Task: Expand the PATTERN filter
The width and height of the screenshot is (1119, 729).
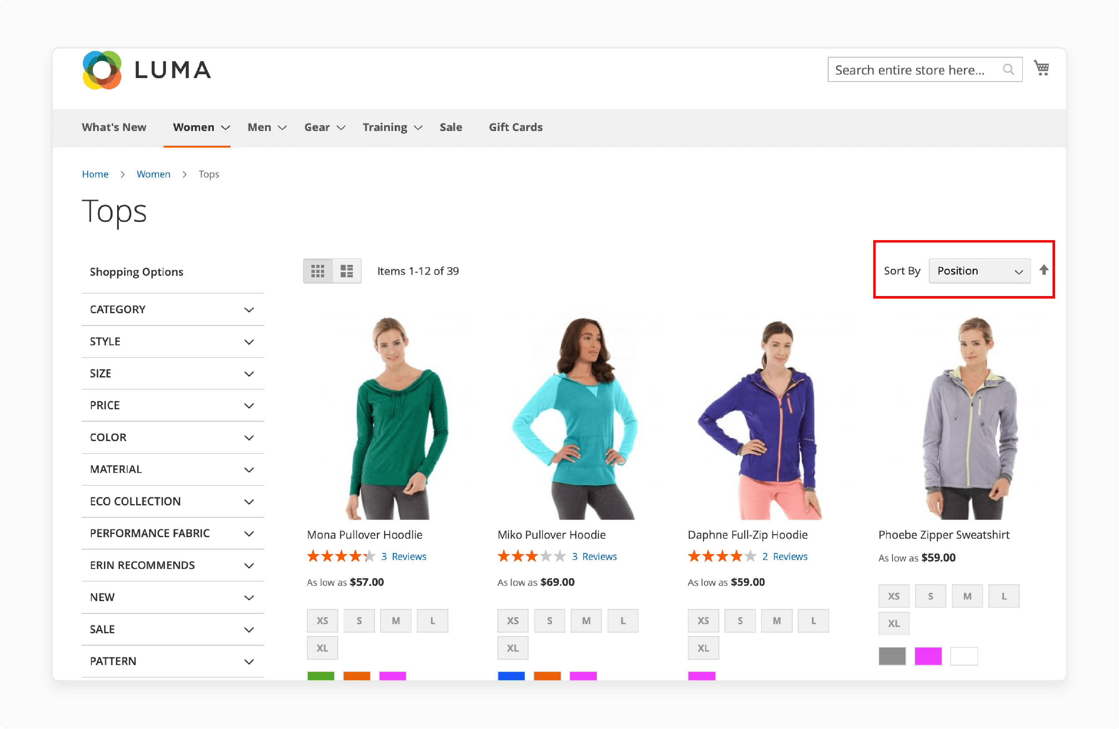Action: [x=173, y=661]
